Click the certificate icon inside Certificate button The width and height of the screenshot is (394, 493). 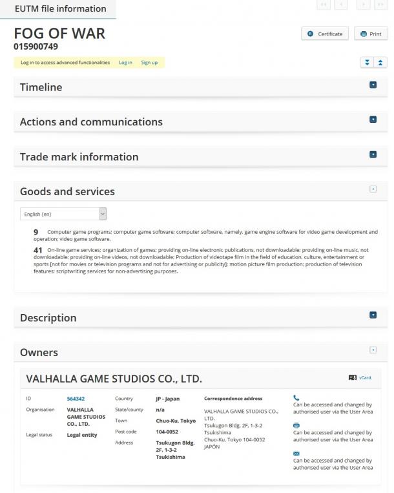[x=310, y=34]
